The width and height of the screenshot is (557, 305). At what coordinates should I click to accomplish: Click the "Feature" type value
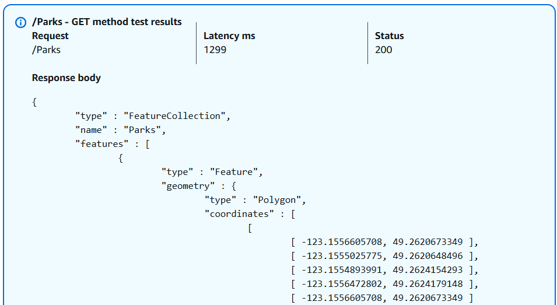[236, 172]
